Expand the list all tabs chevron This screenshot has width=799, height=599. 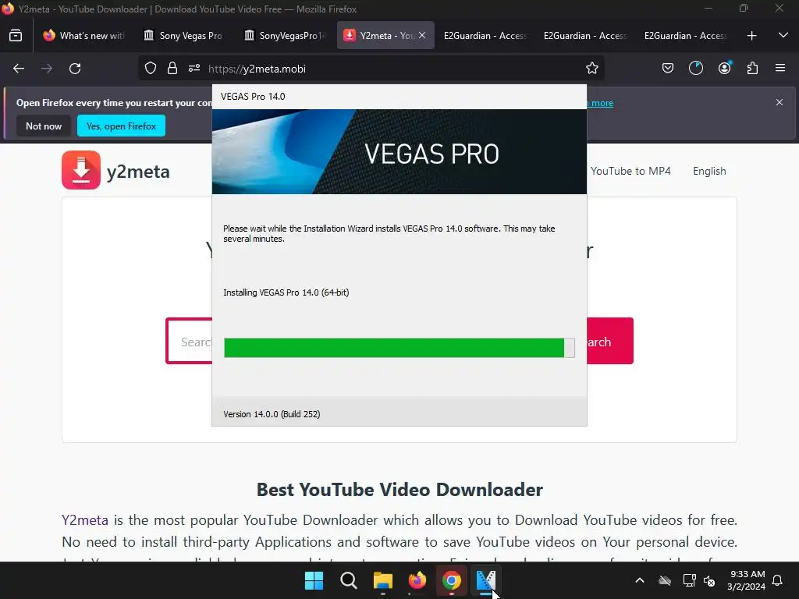[x=783, y=35]
